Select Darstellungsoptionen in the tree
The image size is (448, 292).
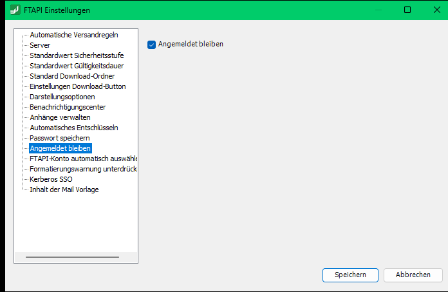62,97
